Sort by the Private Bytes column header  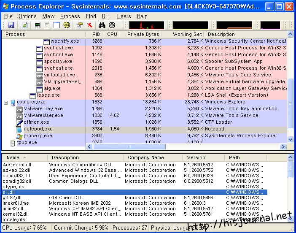140,34
